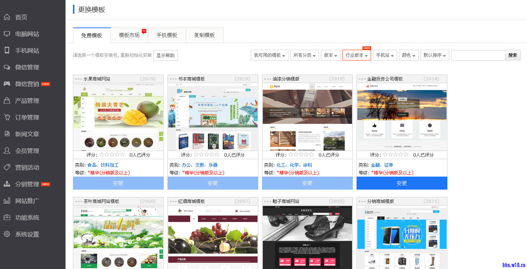Image resolution: width=527 pixels, height=269 pixels.
Task: Click the shopping cart icon for 订单管理
Action: [7, 117]
